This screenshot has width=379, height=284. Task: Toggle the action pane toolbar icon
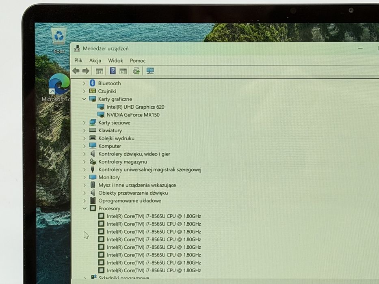123,71
